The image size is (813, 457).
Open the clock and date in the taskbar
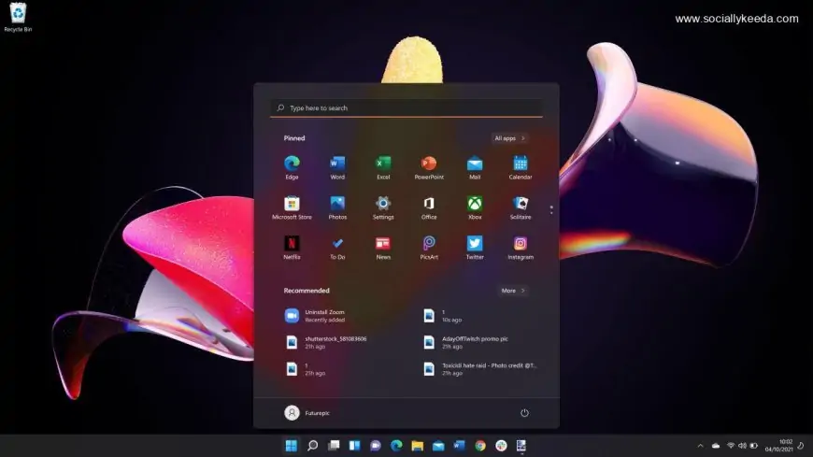tap(778, 446)
